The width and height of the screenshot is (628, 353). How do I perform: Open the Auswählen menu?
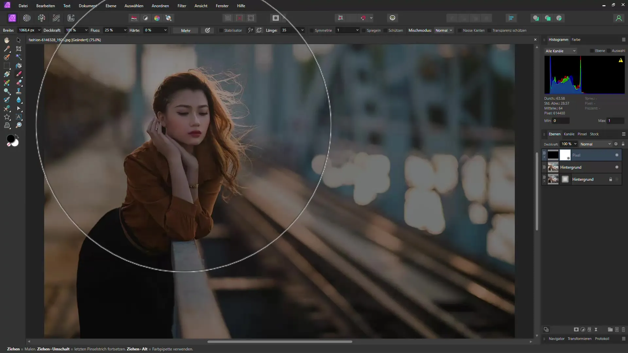[134, 6]
